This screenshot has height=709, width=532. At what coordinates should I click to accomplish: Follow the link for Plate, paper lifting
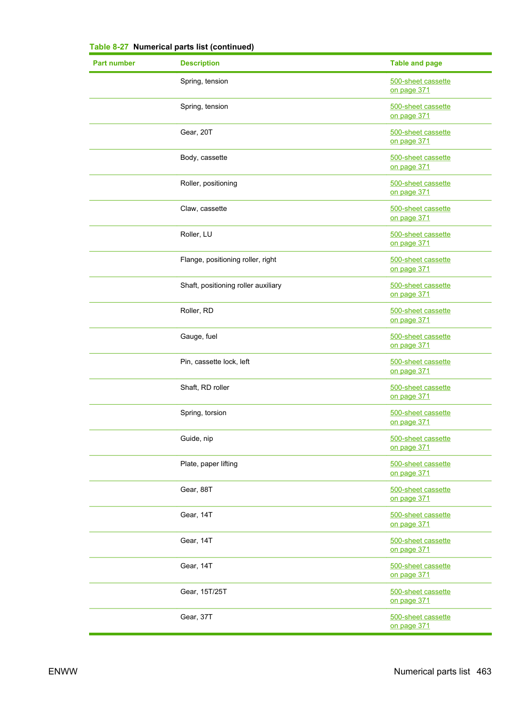tap(420, 468)
